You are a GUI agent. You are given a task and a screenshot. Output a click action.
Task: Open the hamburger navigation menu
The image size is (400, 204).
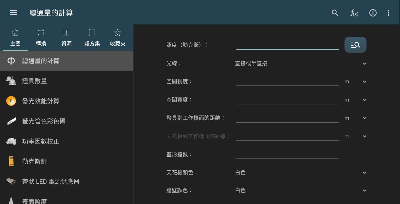[13, 13]
